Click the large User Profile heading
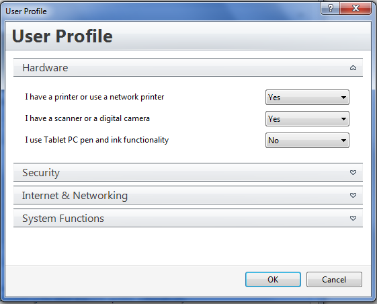377x304 pixels. pos(62,36)
